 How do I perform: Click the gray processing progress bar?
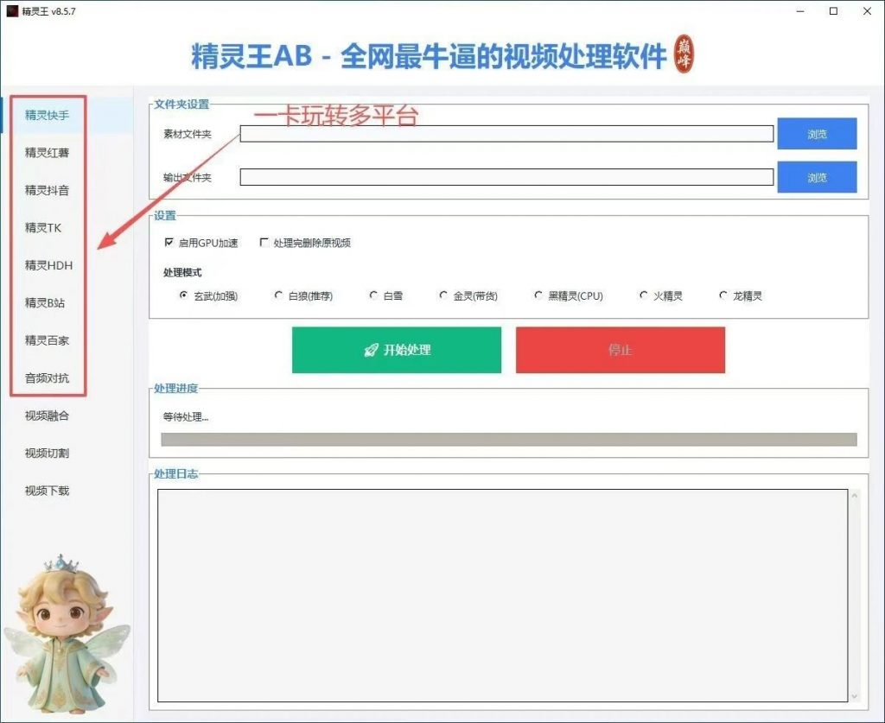coord(508,440)
